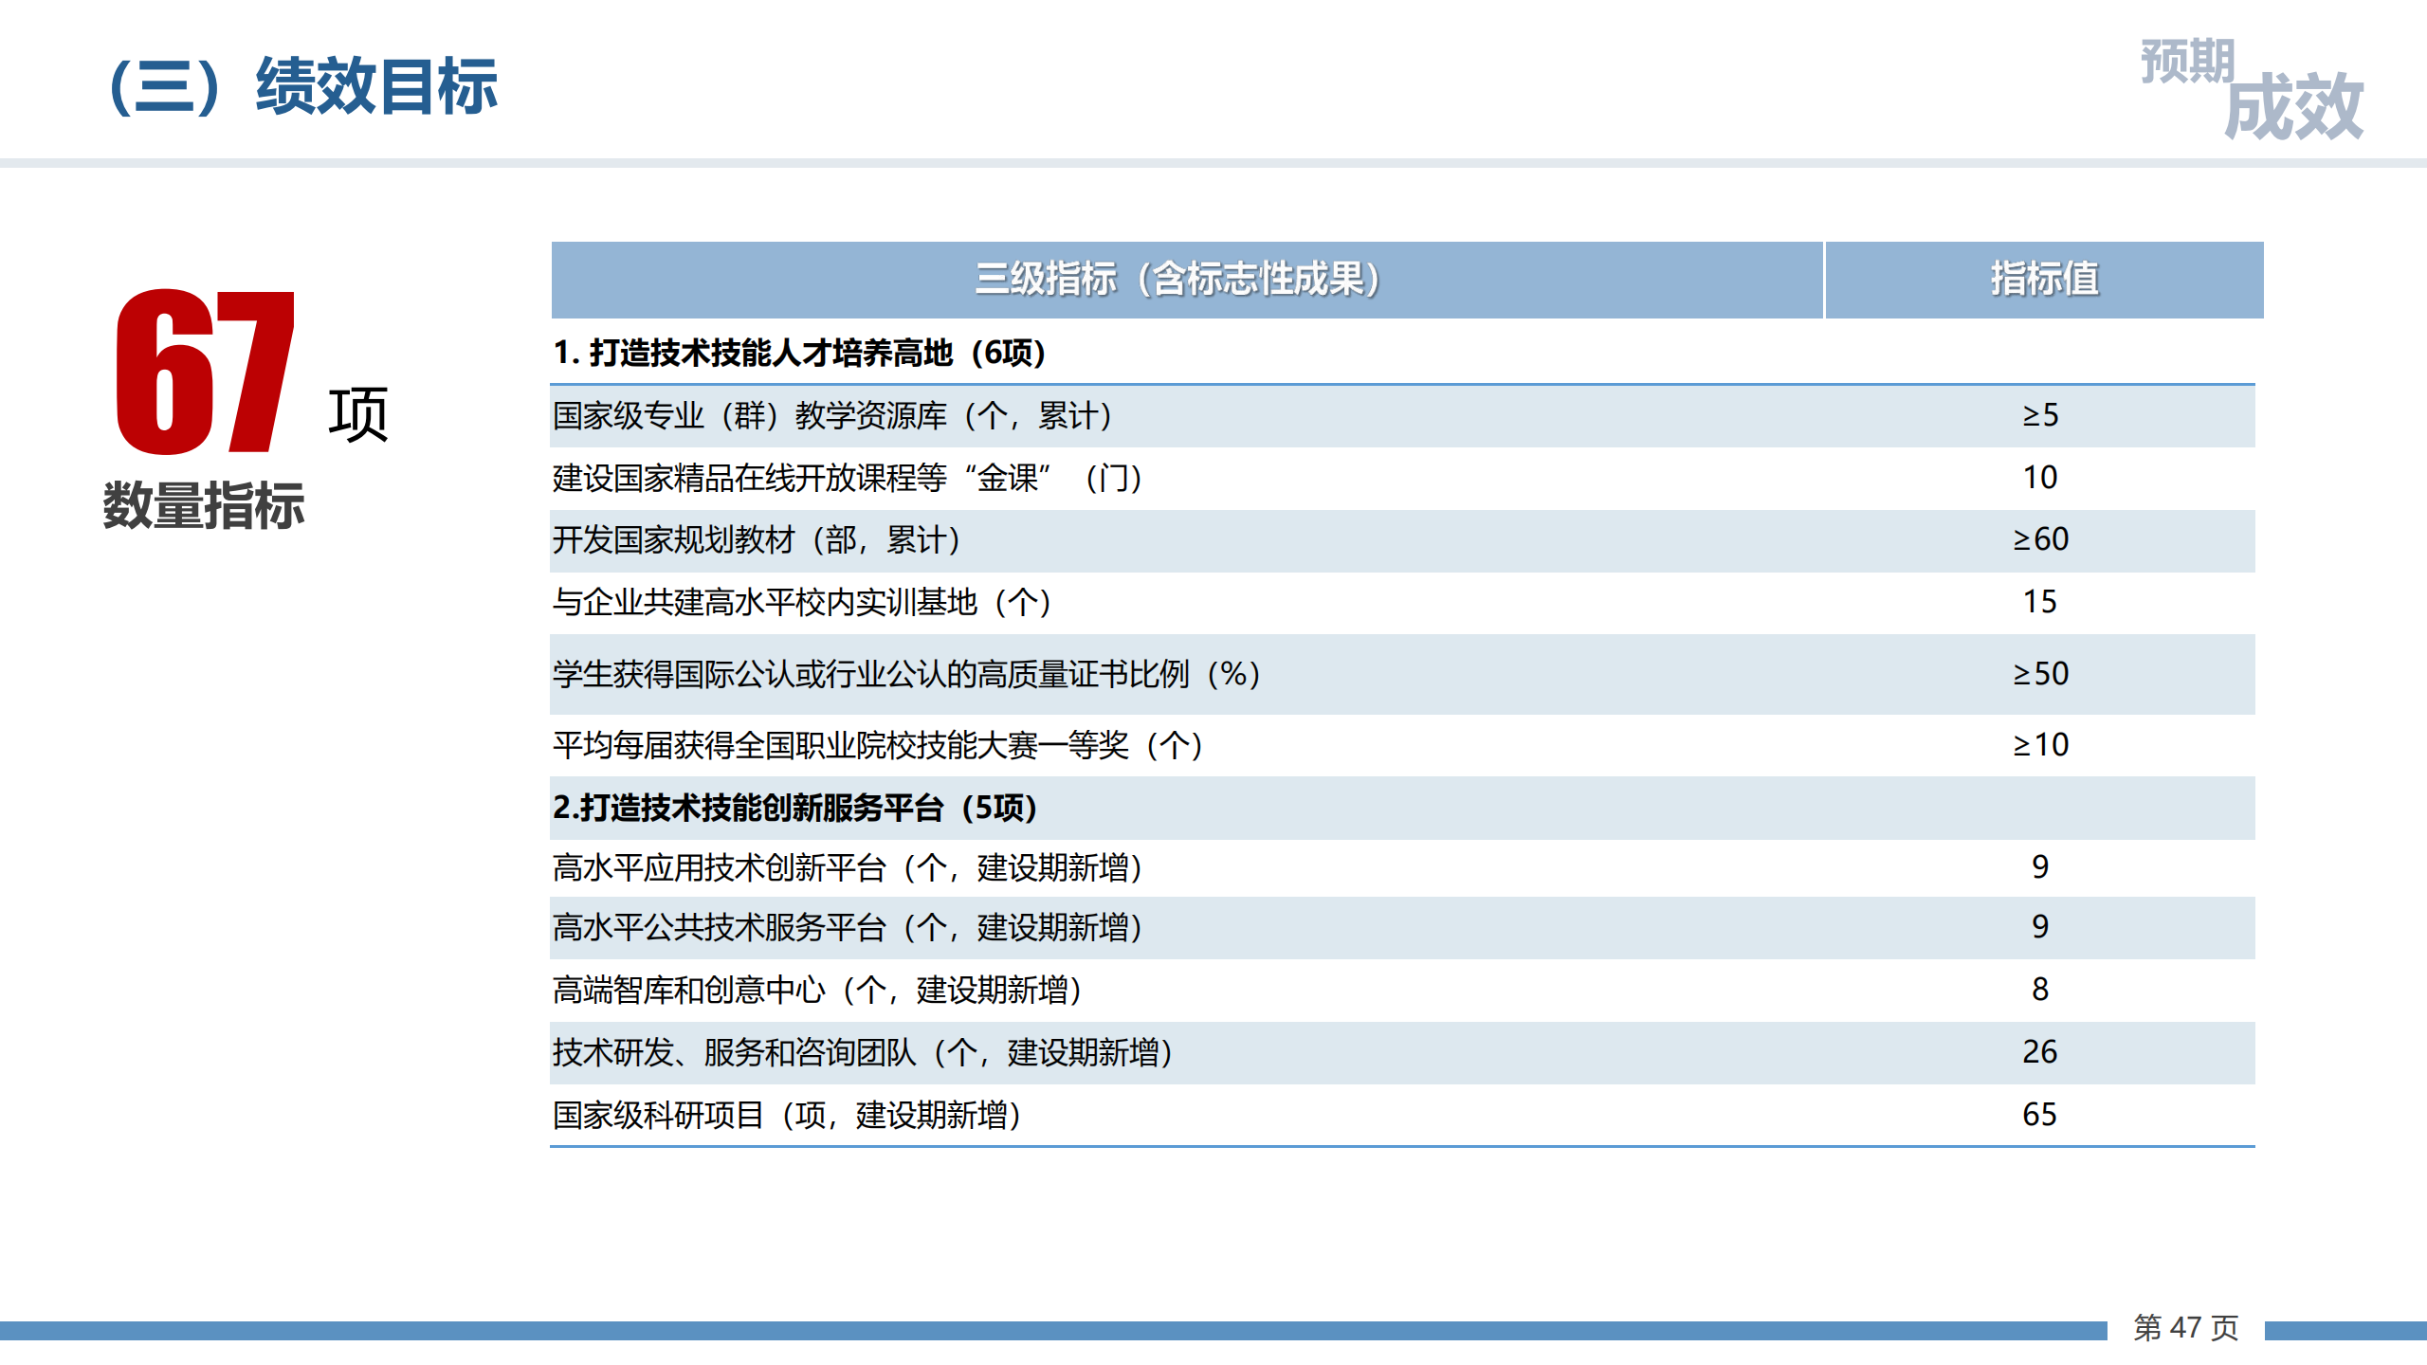
Task: Click the 国家级专业教学资源库 row
Action: pyautogui.click(x=831, y=415)
